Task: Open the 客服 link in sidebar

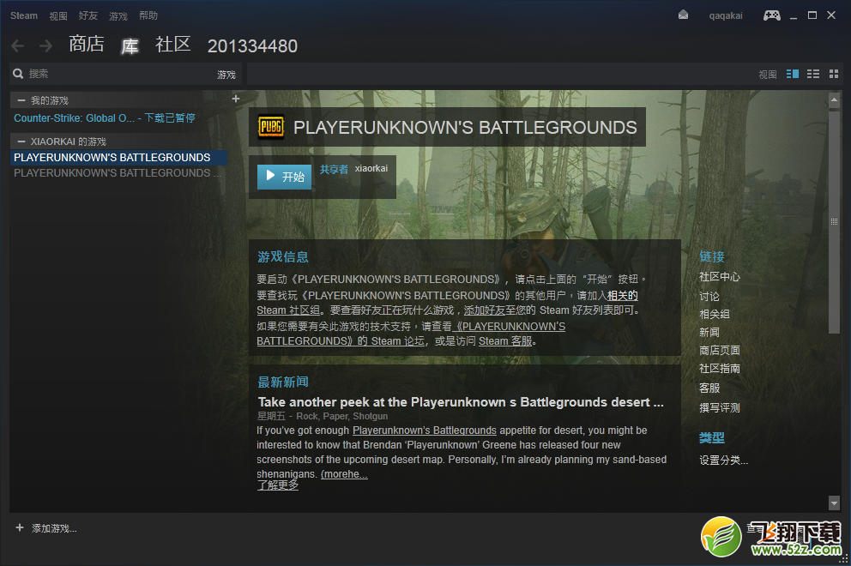Action: pos(709,388)
